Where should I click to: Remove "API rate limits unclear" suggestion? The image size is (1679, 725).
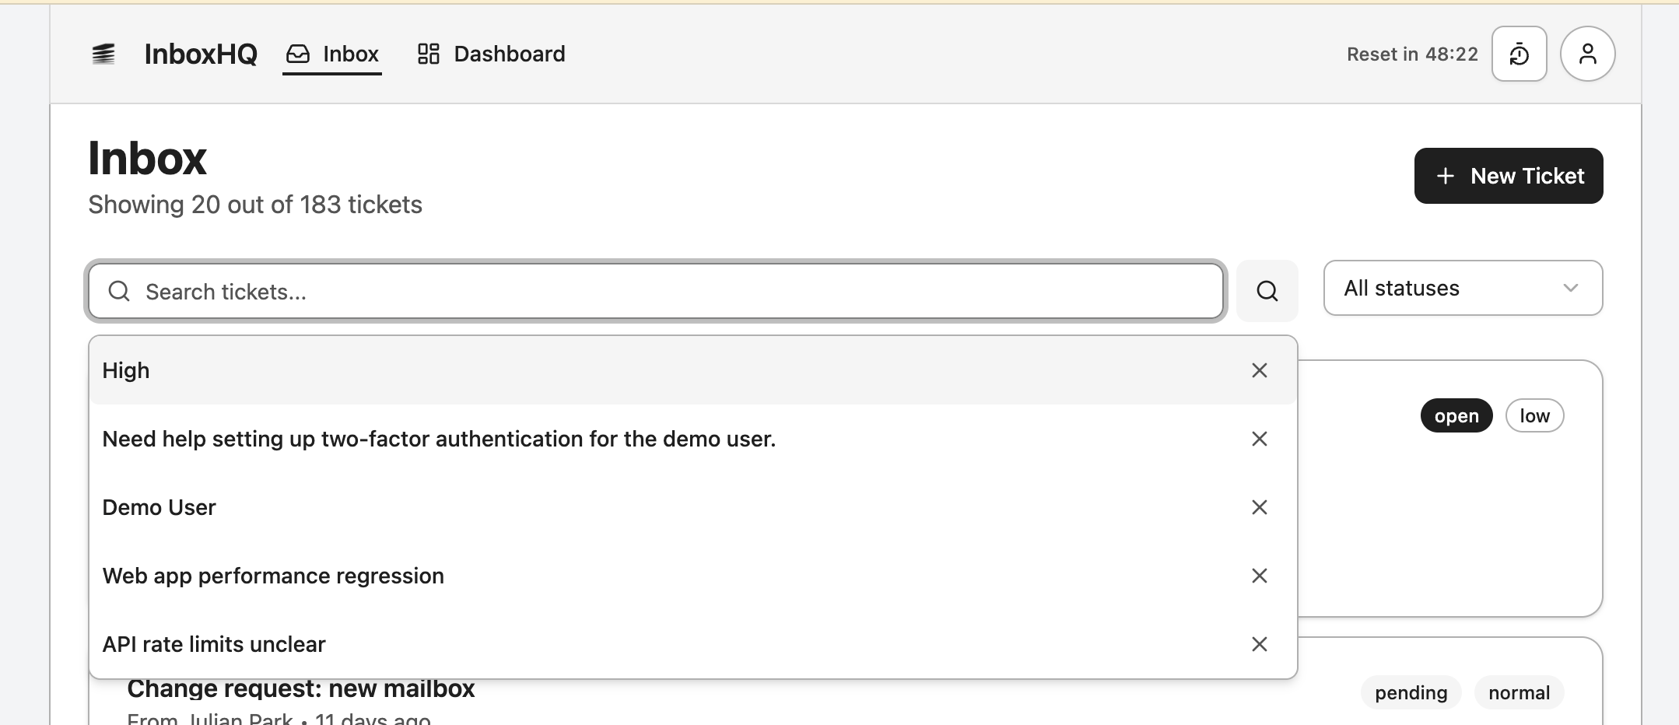point(1259,644)
